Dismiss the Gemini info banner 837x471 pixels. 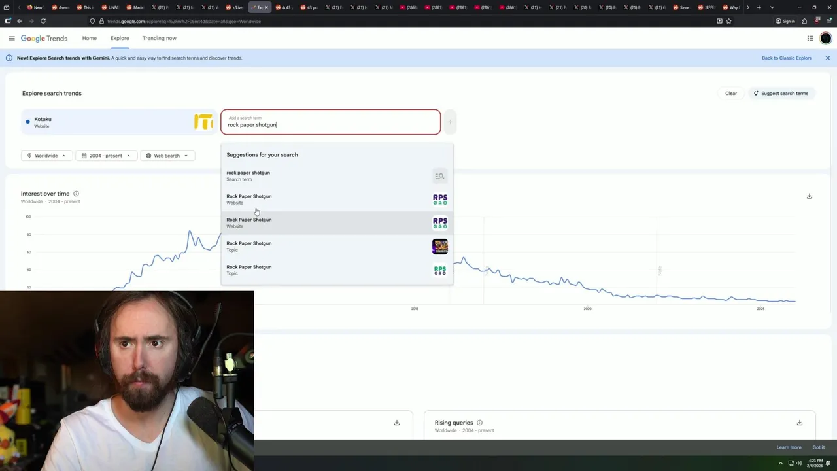(827, 58)
